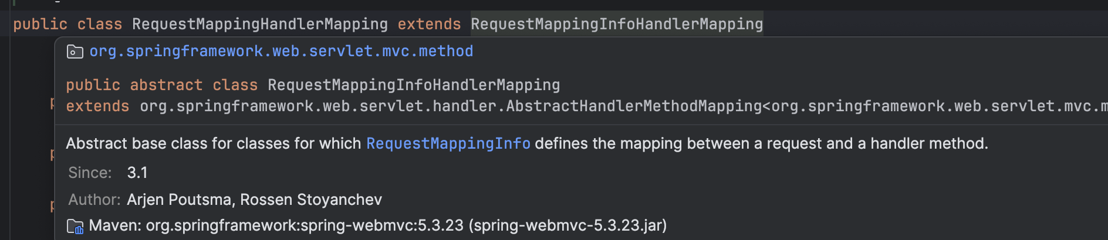The width and height of the screenshot is (1108, 240).
Task: Click highlighted RequestMappingInfoHandlerMapping in the code line
Action: tap(617, 24)
